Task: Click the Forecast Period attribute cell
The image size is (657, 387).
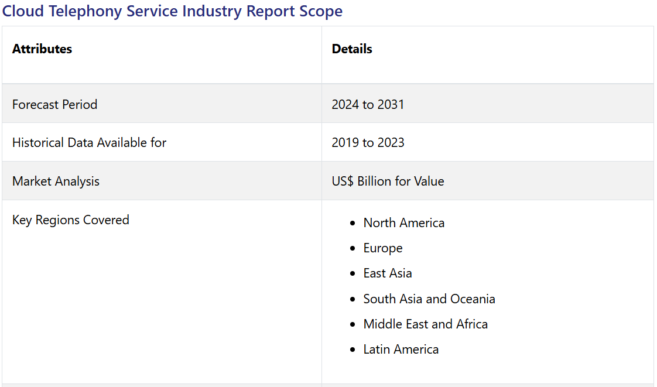Action: pos(55,104)
